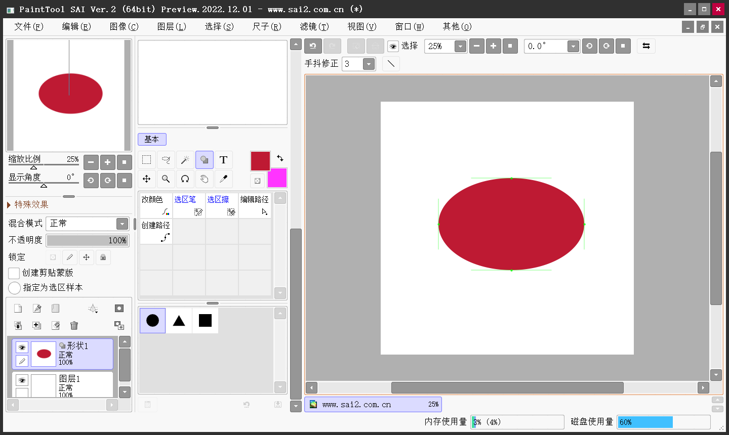
Task: Open the 滤镜 menu
Action: coord(314,26)
